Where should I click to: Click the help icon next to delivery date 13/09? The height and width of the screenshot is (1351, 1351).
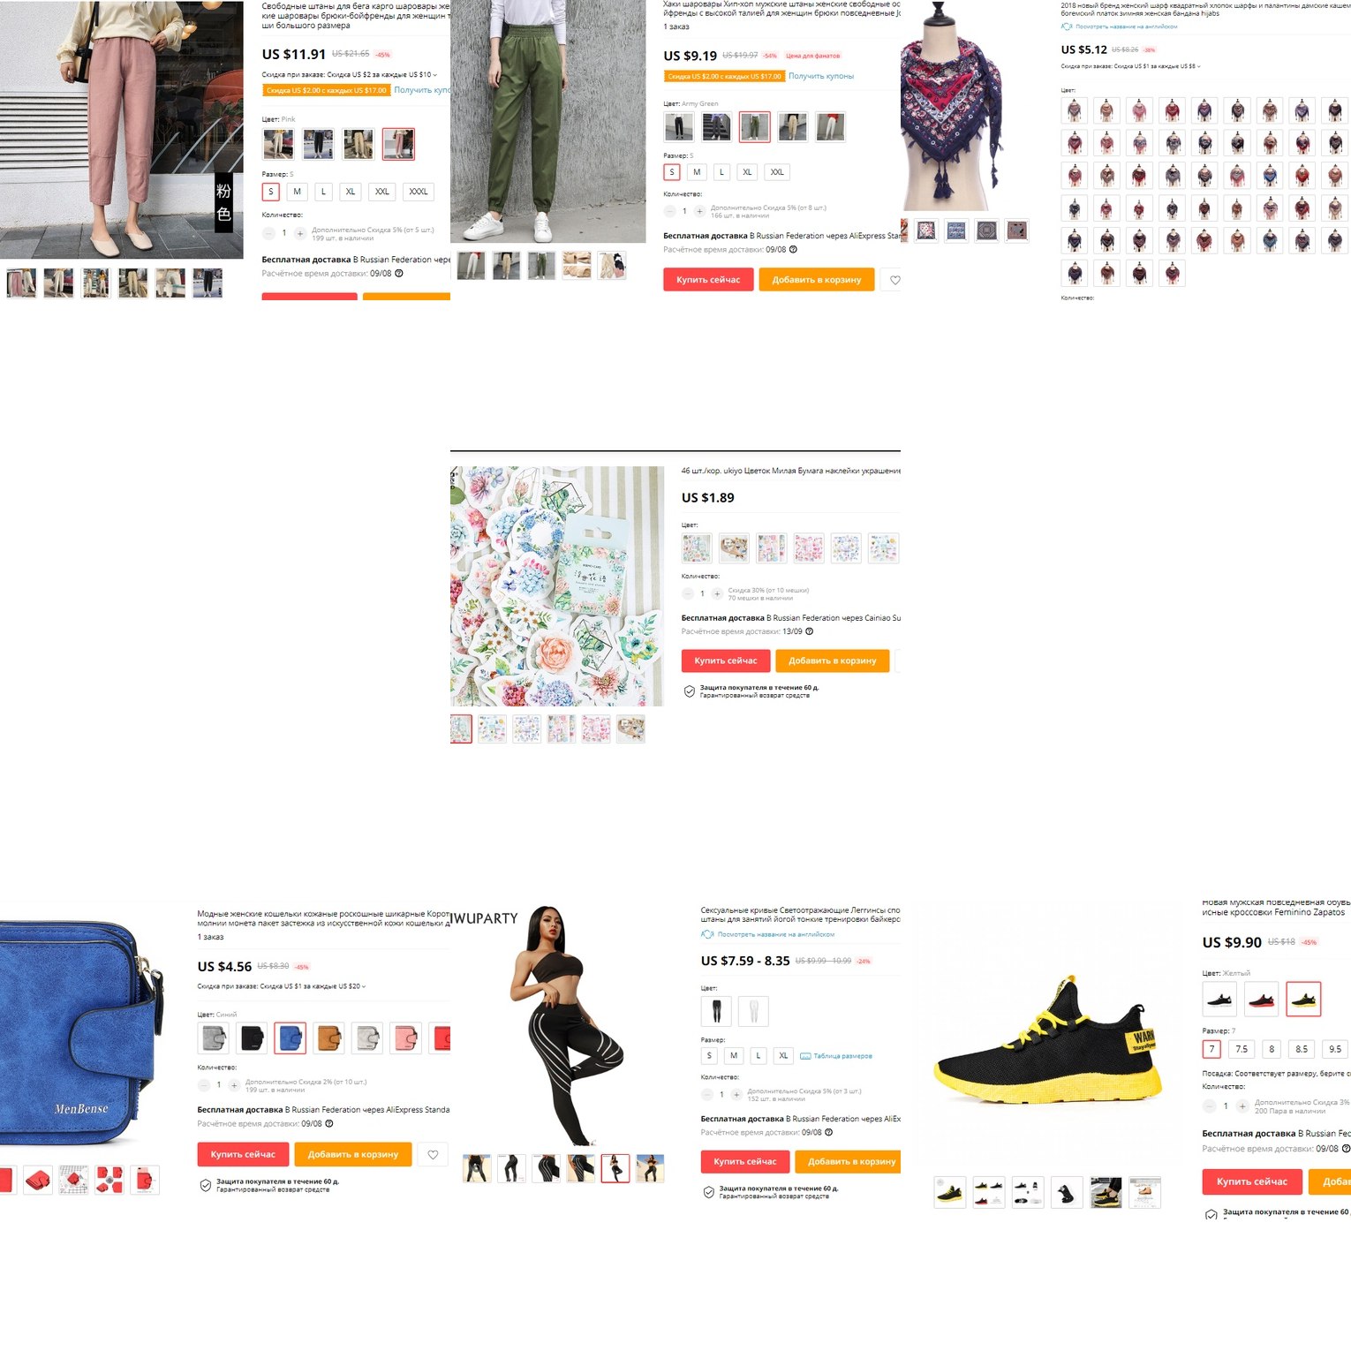(810, 631)
